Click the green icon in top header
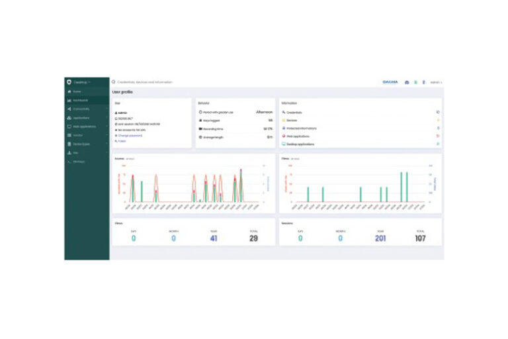The width and height of the screenshot is (508, 339). click(415, 82)
